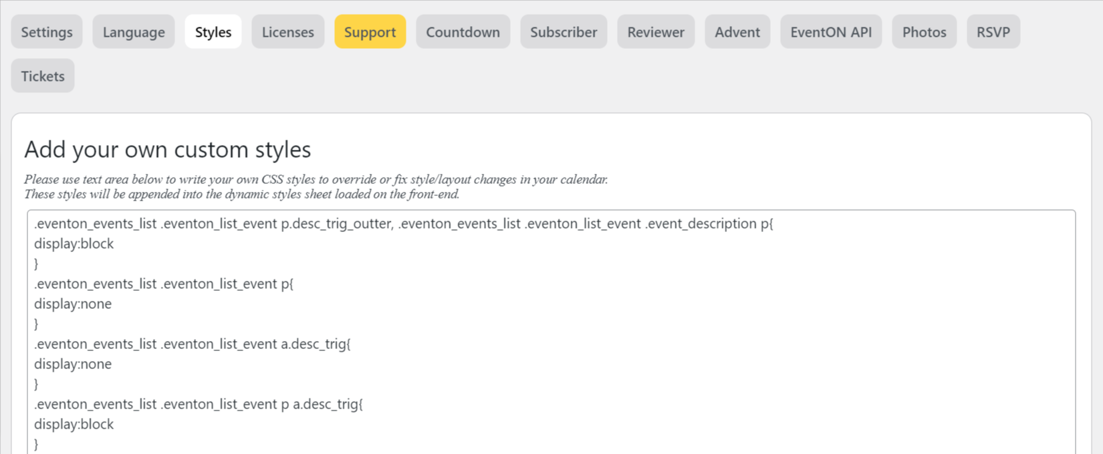The width and height of the screenshot is (1103, 454).
Task: Click the CSS line with p.desc_trig_outter selector
Action: coord(404,223)
